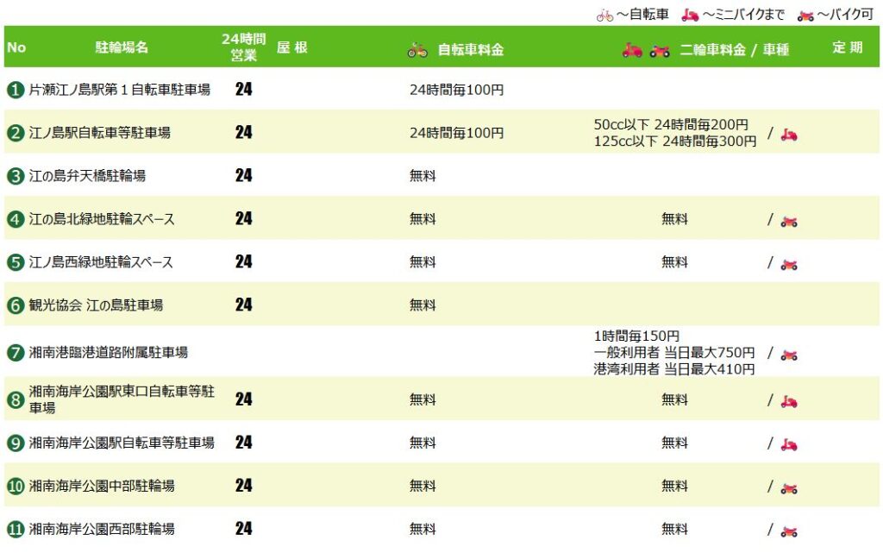Click the green number 6 circle badge
Viewport: 883px width, 553px height.
16,305
